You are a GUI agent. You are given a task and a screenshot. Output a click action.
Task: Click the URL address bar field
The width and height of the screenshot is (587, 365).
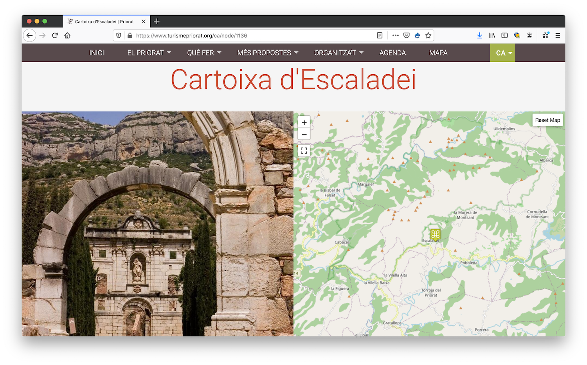click(x=250, y=36)
